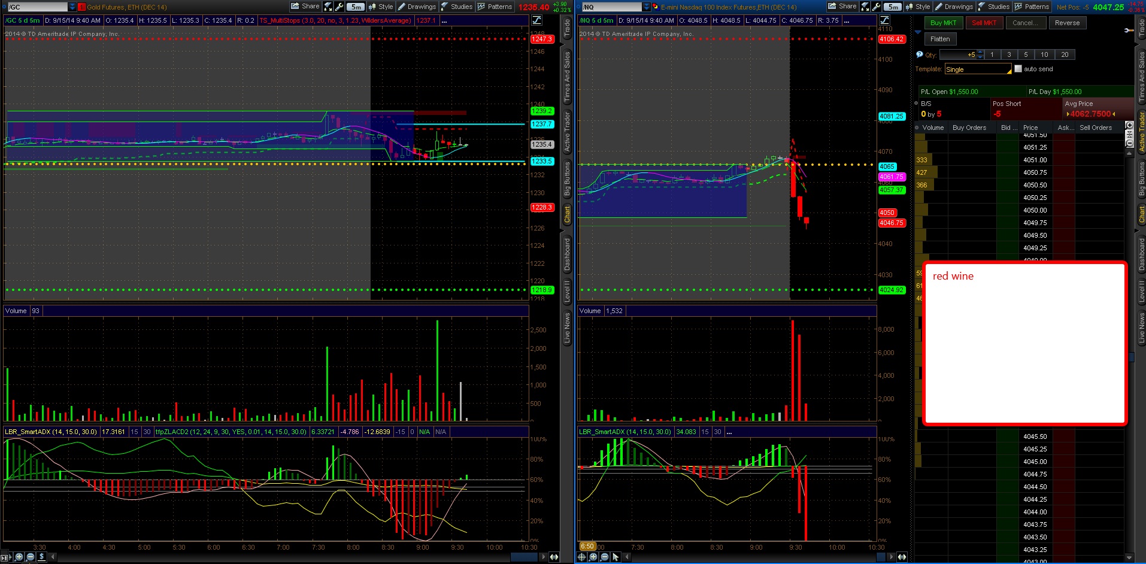Click the dollar sign icon below /GC chart
Viewport: 1146px width, 564px height.
point(41,557)
